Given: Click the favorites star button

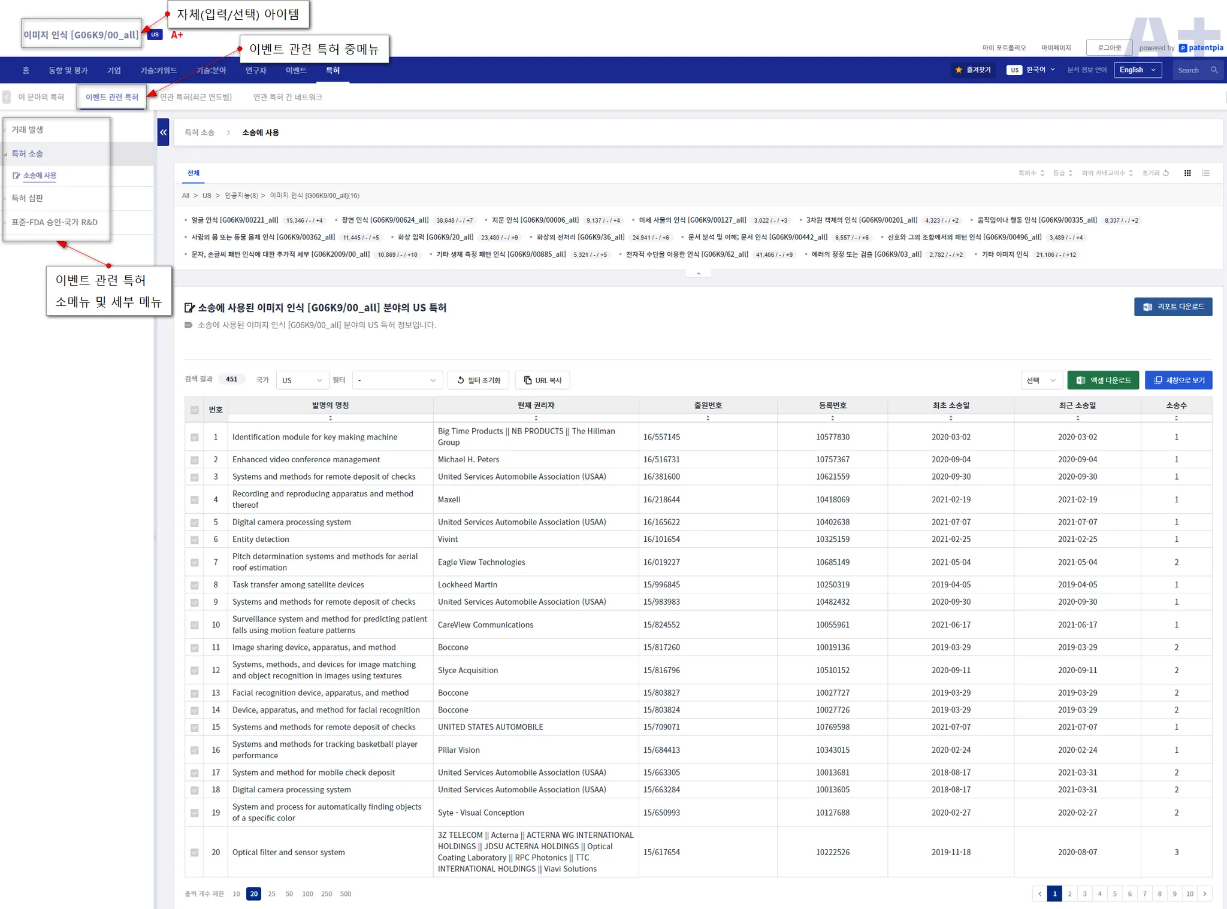Looking at the screenshot, I should [972, 70].
